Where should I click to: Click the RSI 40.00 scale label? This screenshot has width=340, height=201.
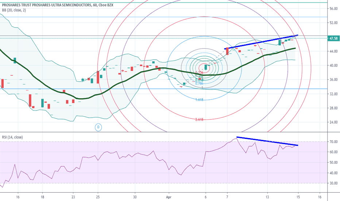tap(333, 173)
